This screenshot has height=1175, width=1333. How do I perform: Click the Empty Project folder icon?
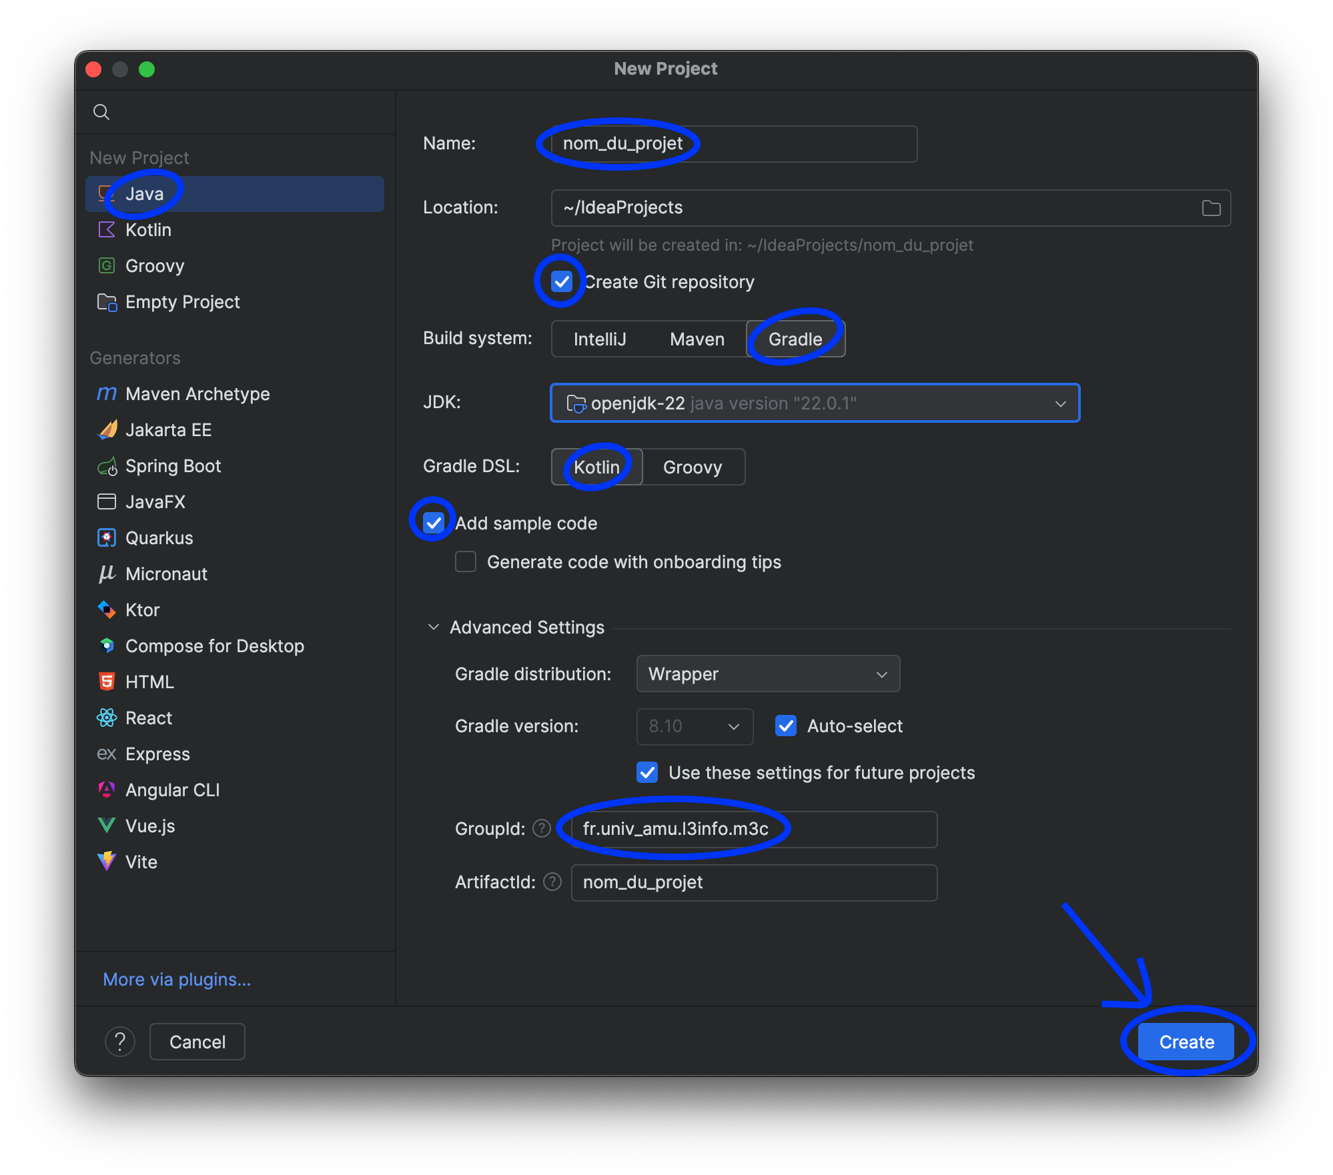coord(107,302)
